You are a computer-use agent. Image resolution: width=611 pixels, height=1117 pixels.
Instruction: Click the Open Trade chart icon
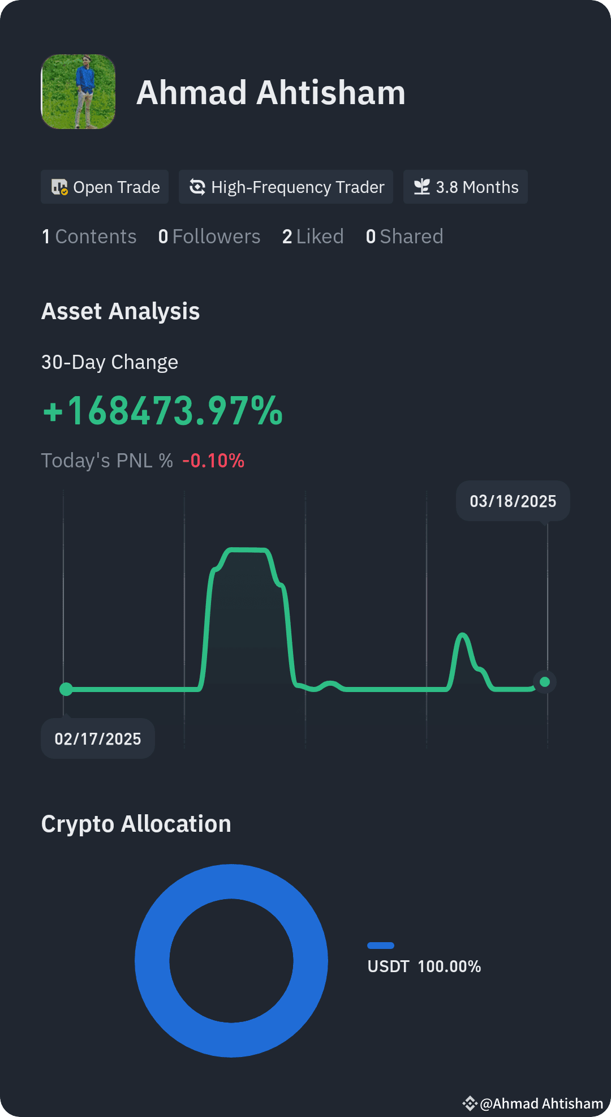coord(59,187)
